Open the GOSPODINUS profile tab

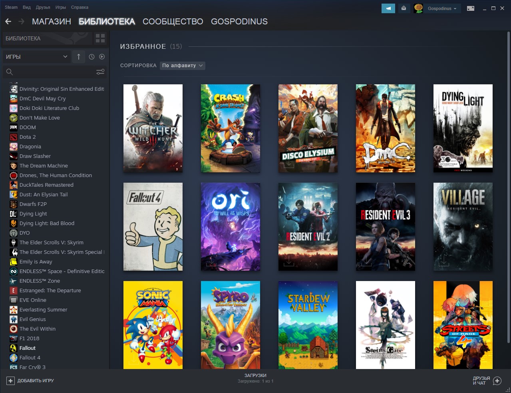pos(239,22)
